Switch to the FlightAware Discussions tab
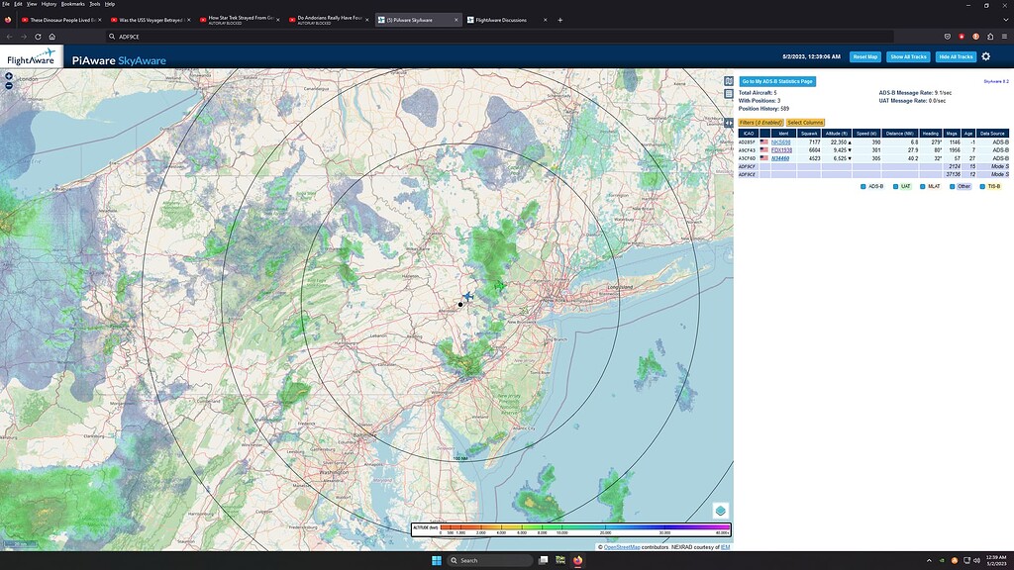The height and width of the screenshot is (570, 1014). 500,19
